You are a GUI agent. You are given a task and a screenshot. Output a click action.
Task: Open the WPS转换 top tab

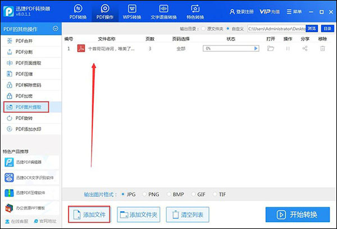pos(132,12)
